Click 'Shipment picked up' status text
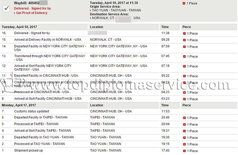 [x=29, y=151]
